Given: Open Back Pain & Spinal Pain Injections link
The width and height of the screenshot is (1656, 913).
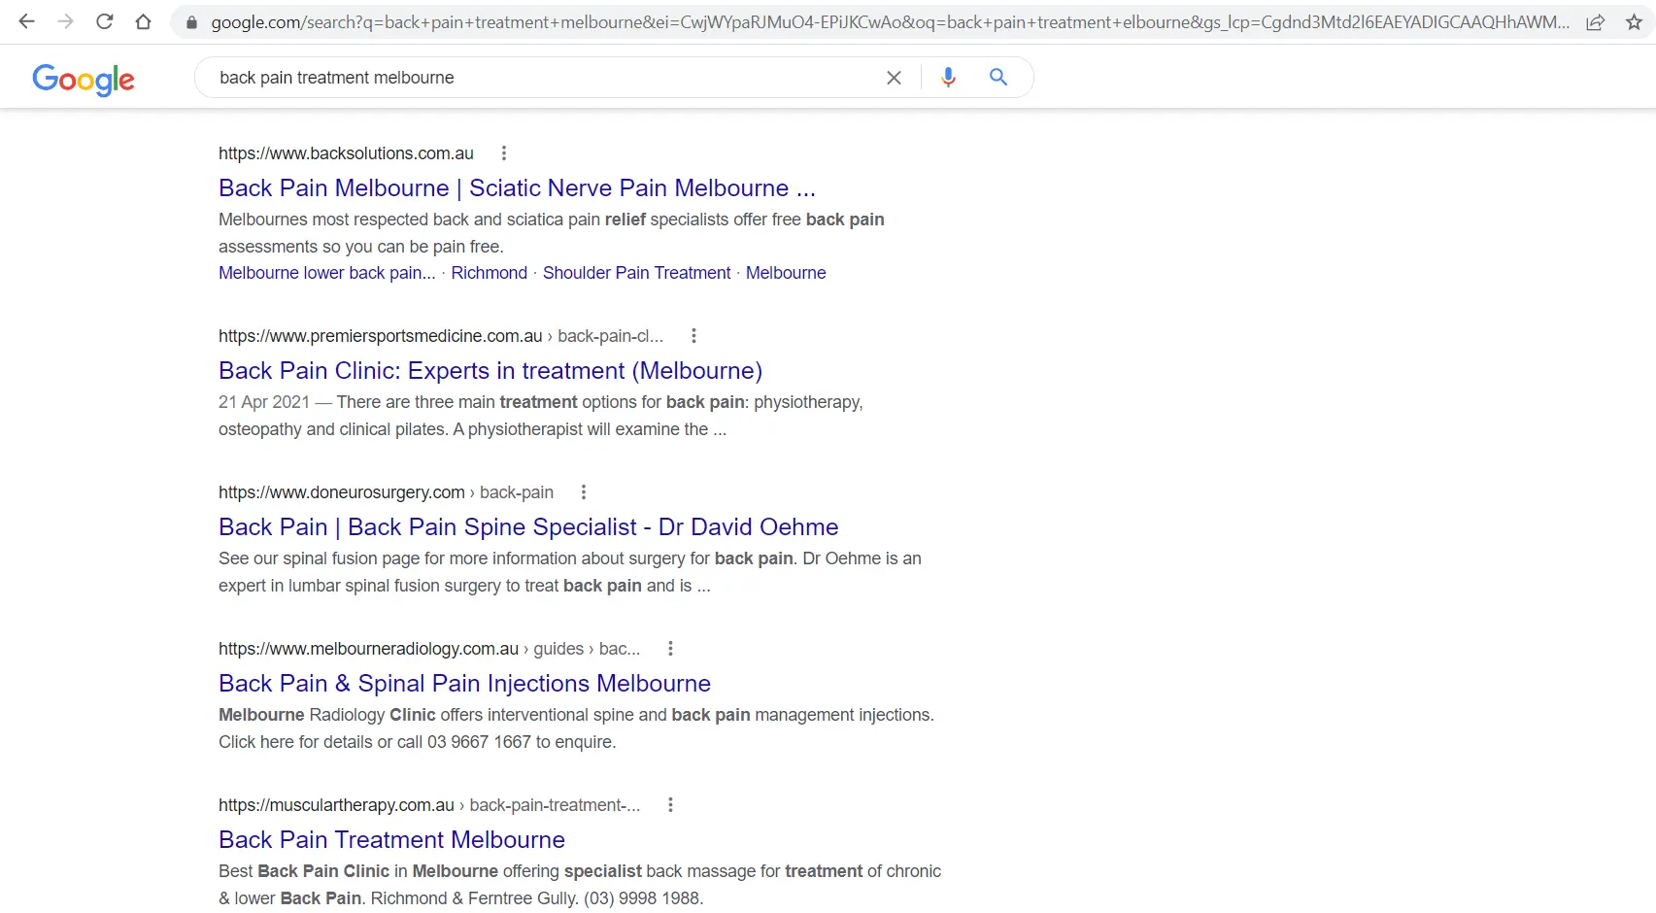Looking at the screenshot, I should pyautogui.click(x=464, y=684).
